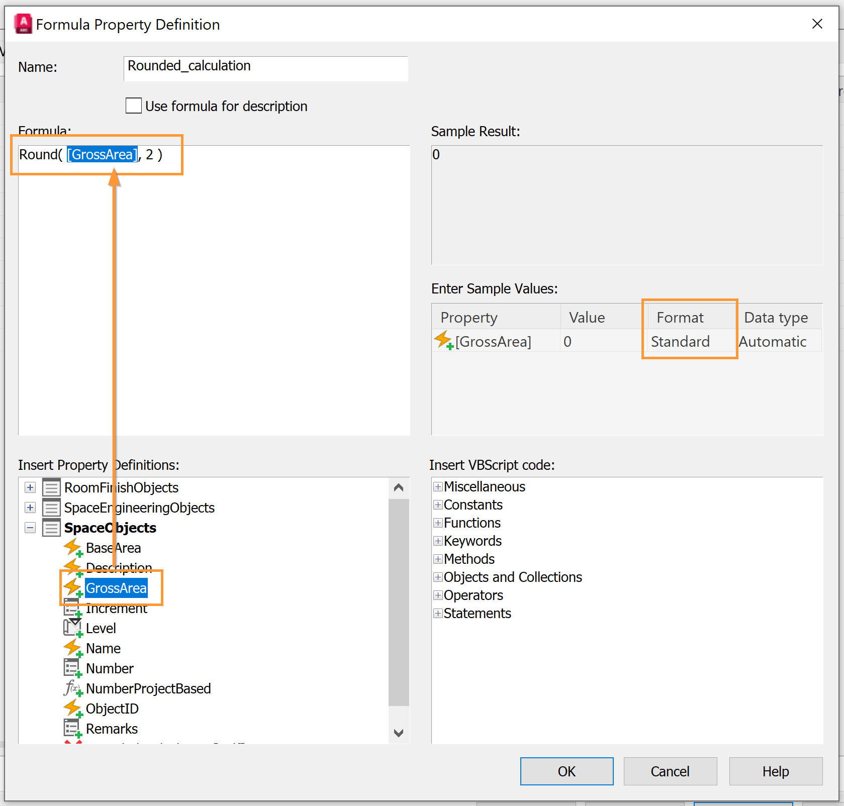
Task: Click the GrossArea lightning property icon in tree
Action: pos(73,588)
